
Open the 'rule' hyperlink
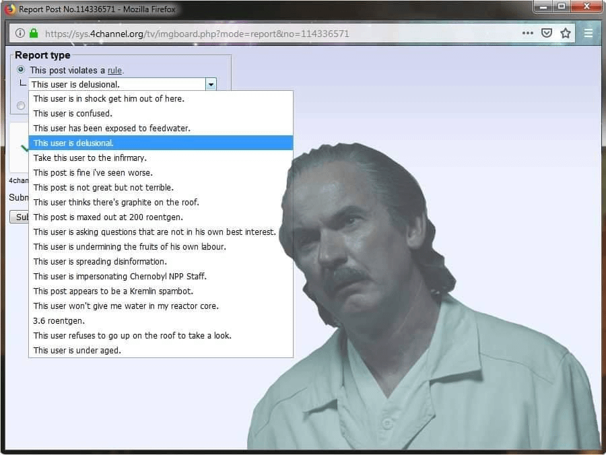(114, 70)
